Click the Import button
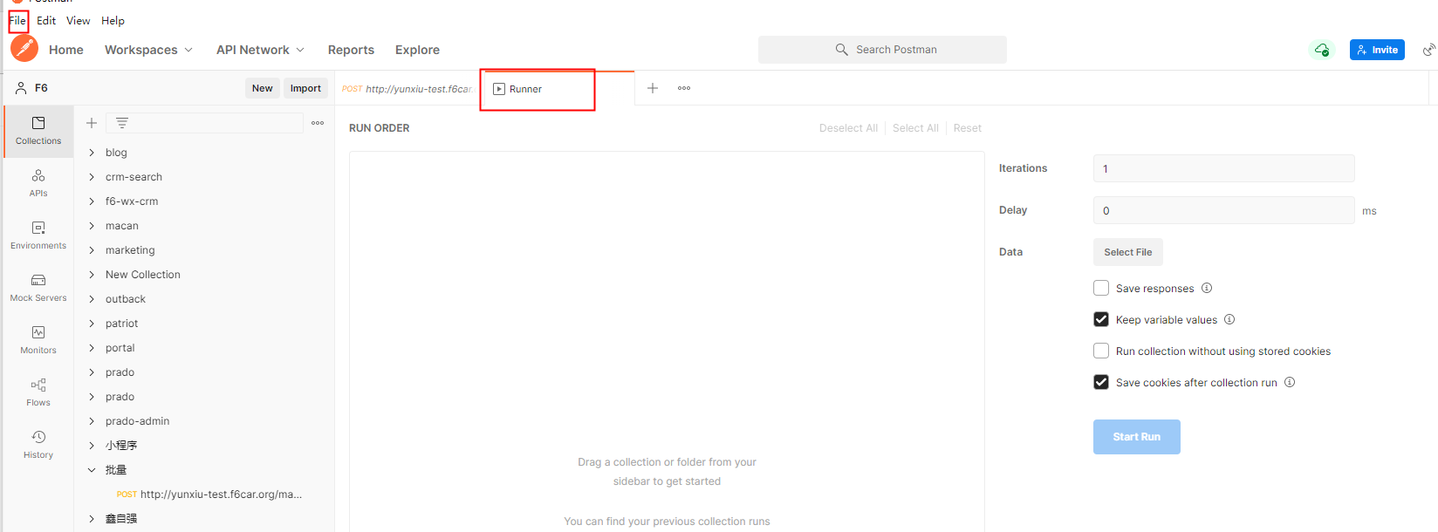The height and width of the screenshot is (532, 1438). [x=305, y=88]
